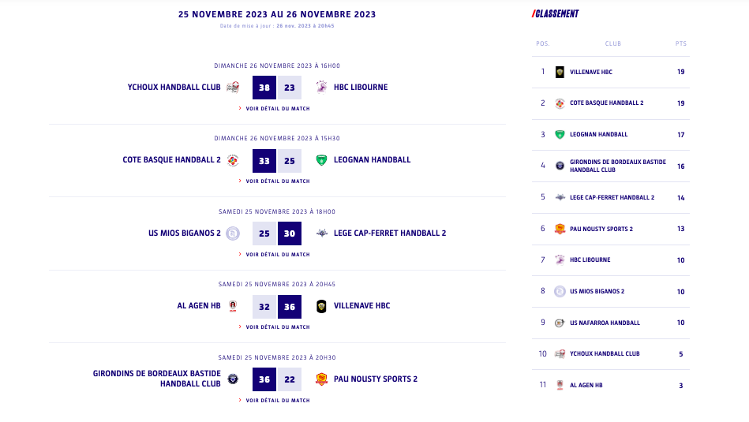View match details for Mios Biganos vs Lege
The height and width of the screenshot is (422, 749).
point(277,255)
